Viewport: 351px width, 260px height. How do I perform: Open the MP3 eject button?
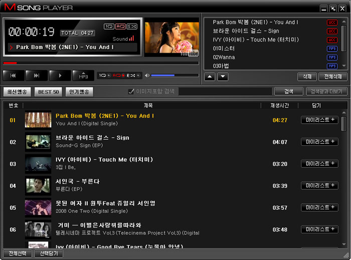tap(83, 76)
